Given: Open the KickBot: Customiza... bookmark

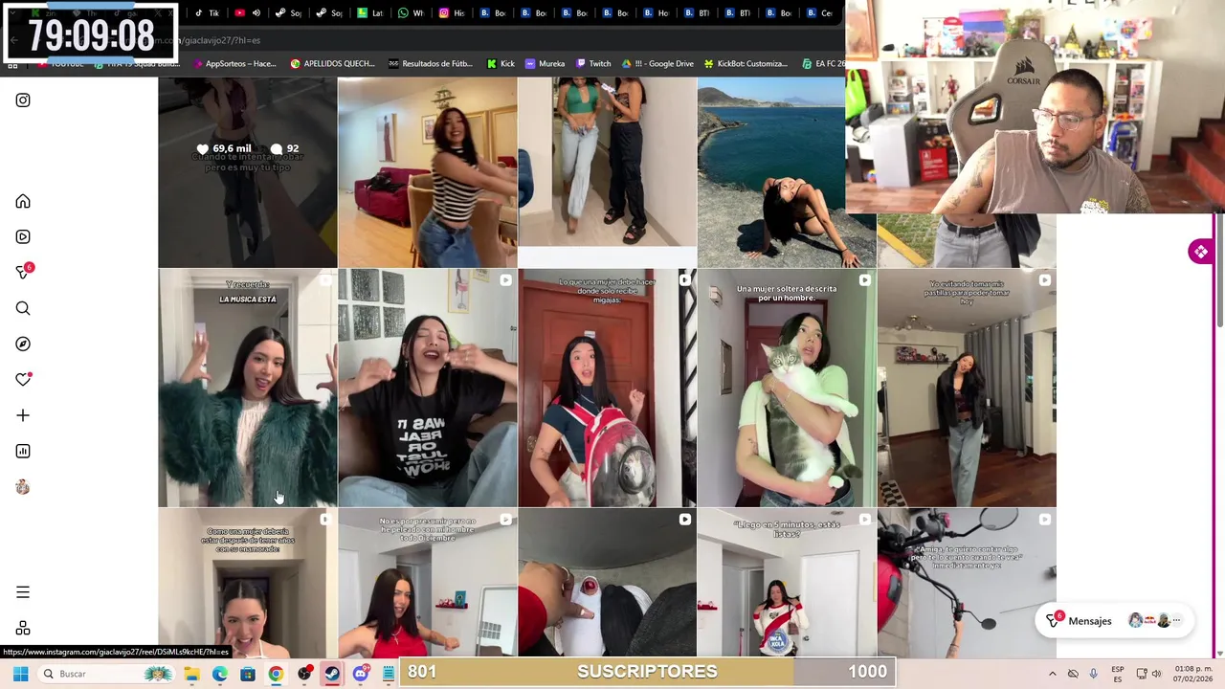Looking at the screenshot, I should (746, 64).
